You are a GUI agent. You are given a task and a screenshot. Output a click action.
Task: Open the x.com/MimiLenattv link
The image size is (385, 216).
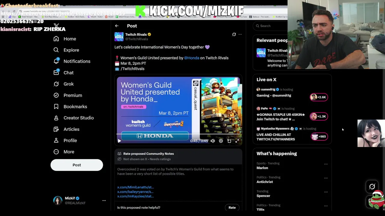coord(135,187)
